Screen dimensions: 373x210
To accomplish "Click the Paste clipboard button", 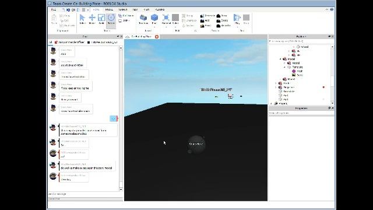I will [x=54, y=19].
